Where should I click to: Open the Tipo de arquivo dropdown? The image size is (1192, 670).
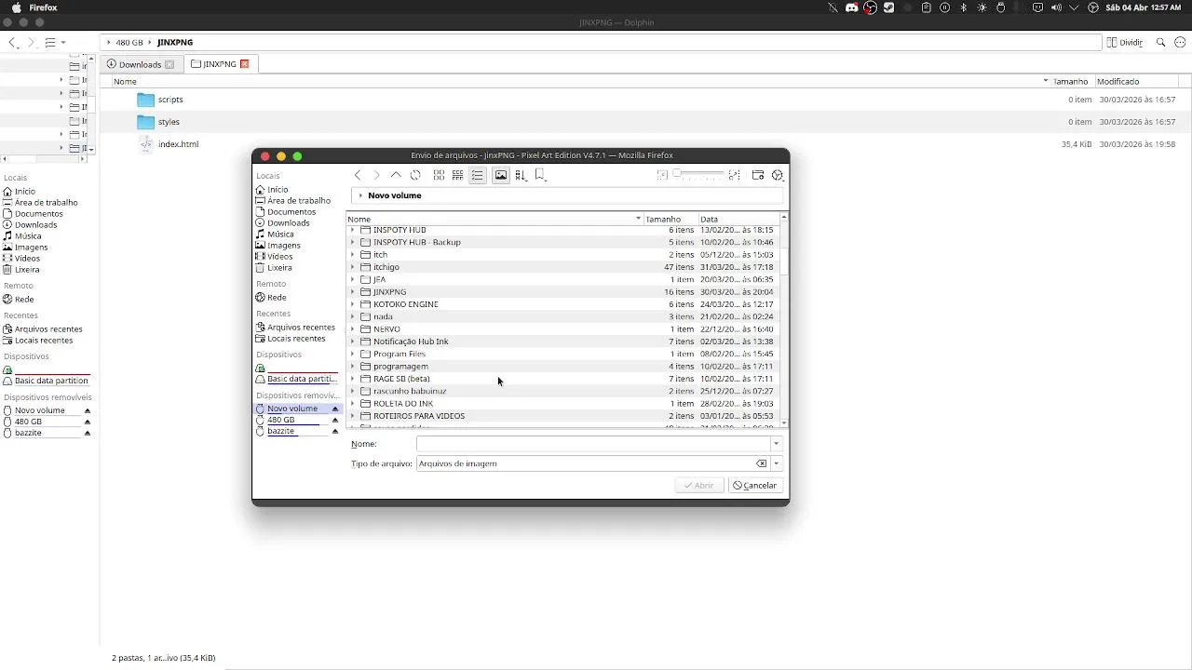(x=776, y=463)
